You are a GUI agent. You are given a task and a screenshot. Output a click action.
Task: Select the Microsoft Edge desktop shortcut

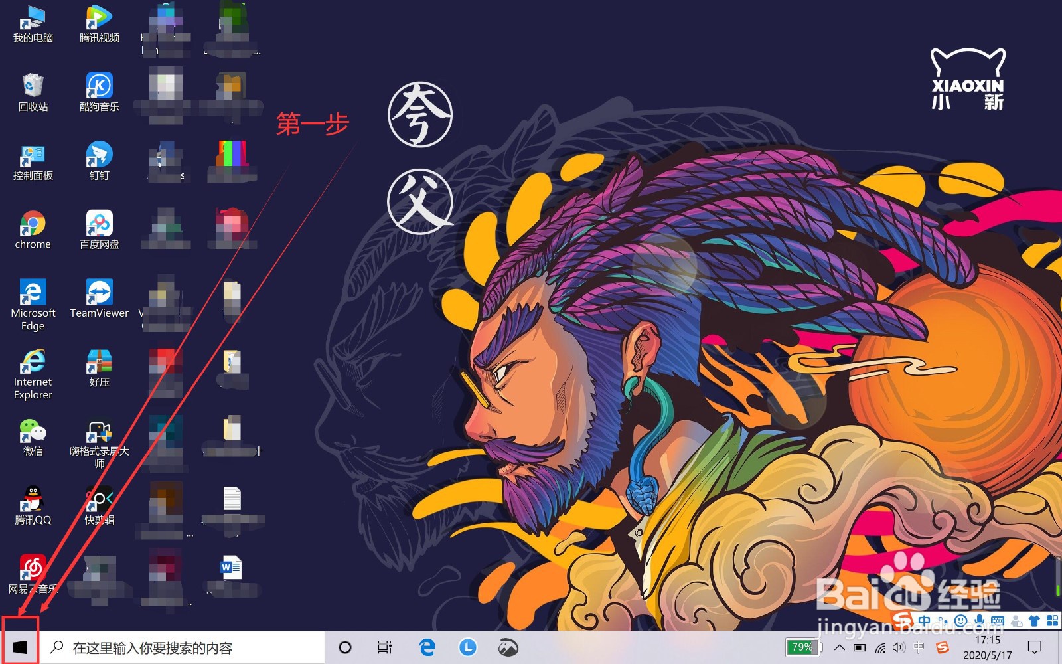[33, 305]
